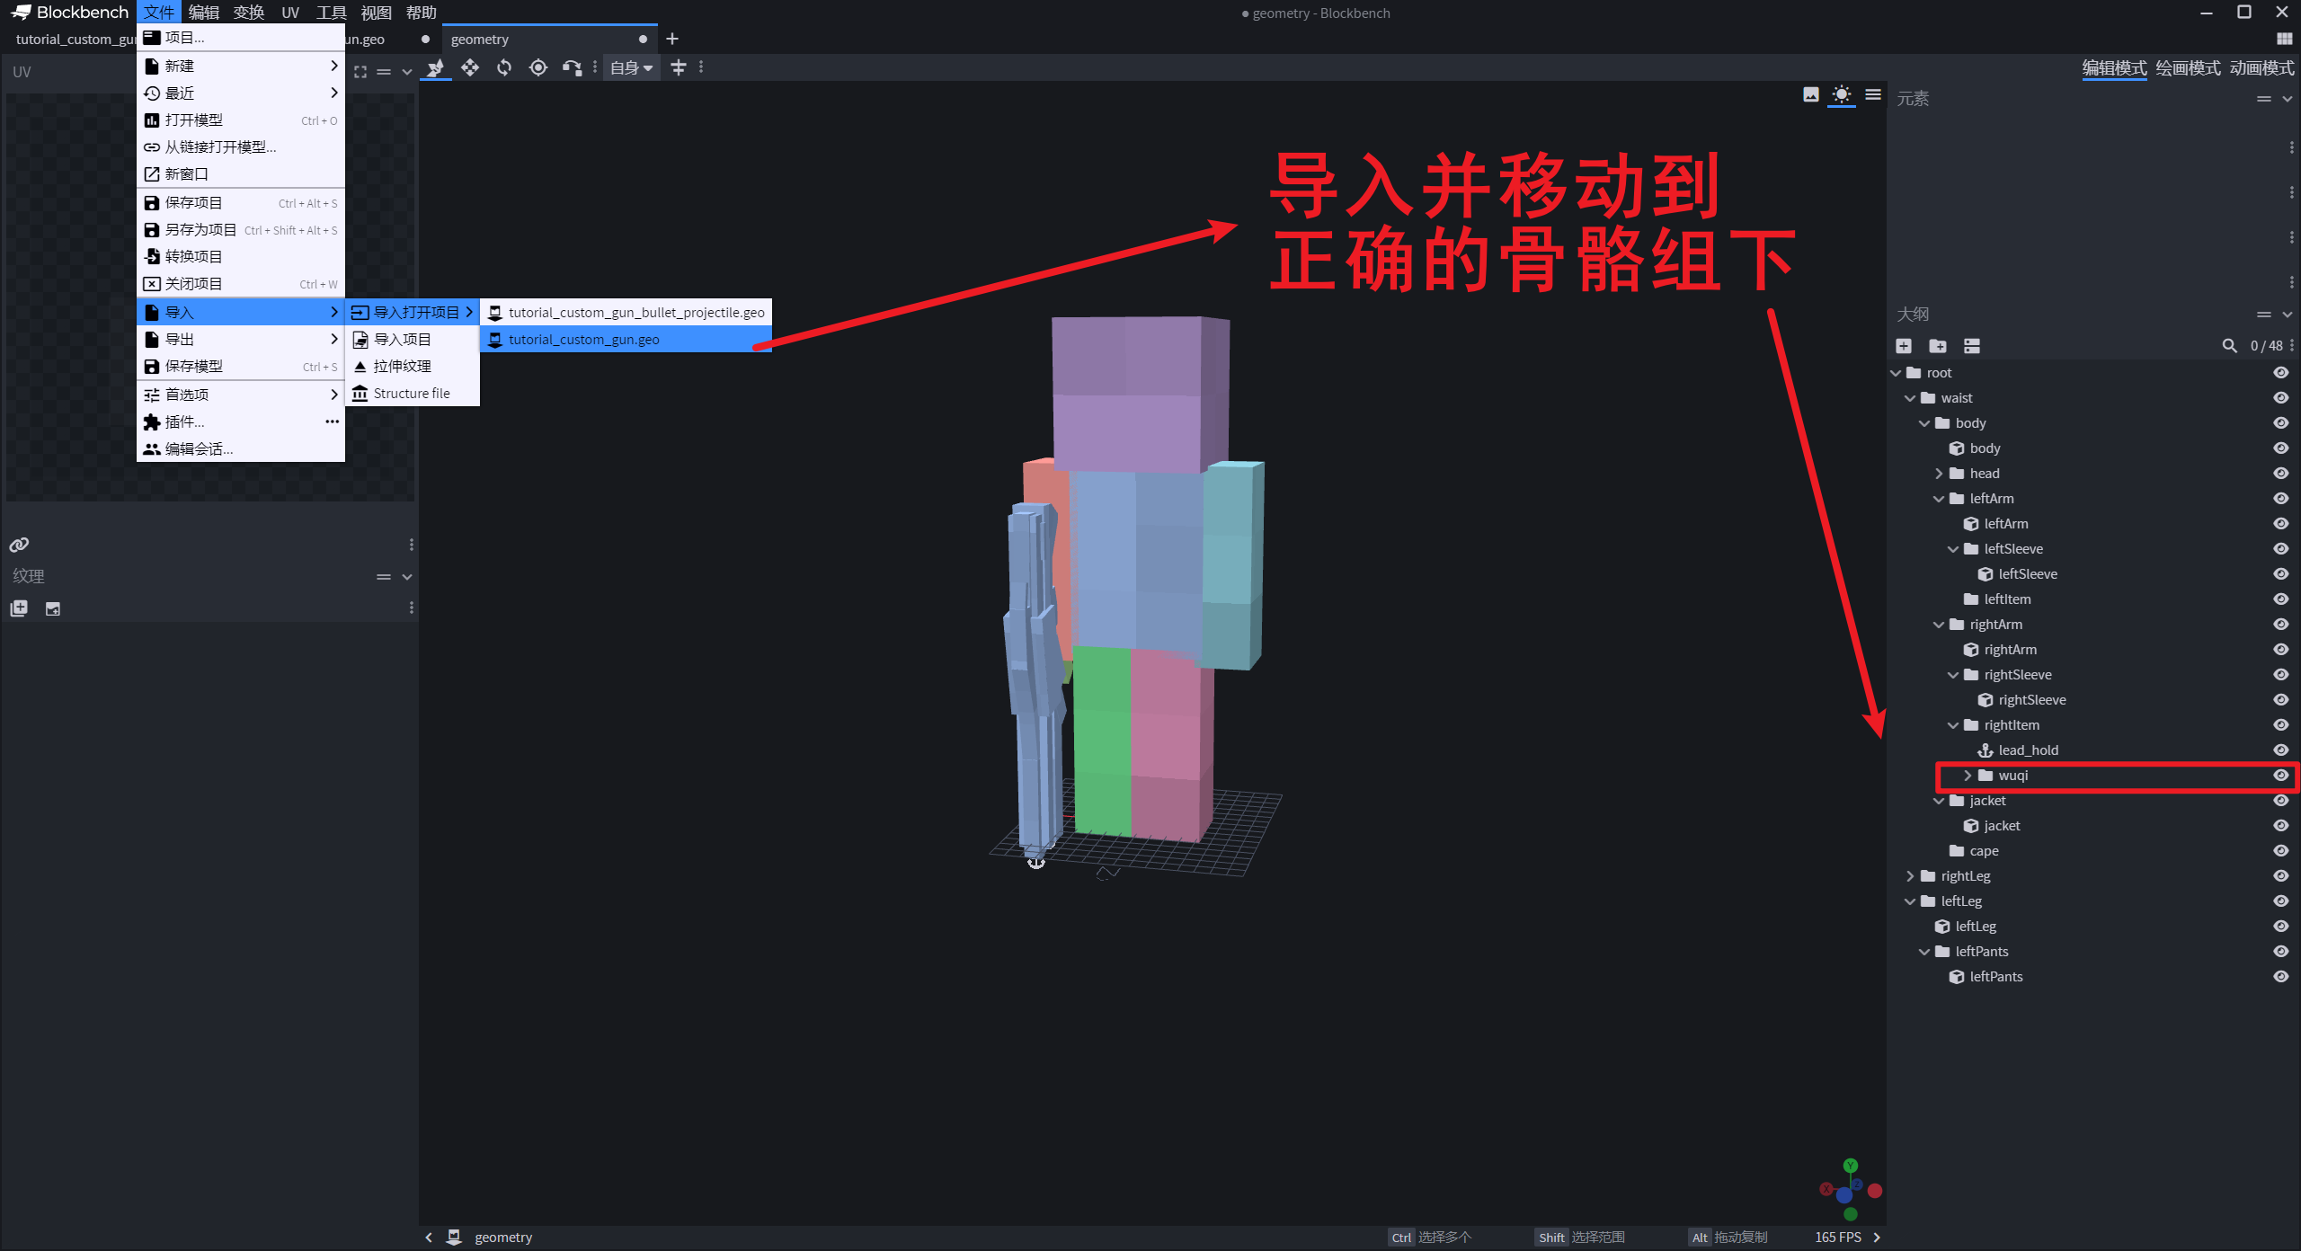The width and height of the screenshot is (2301, 1251).
Task: Switch to 绘画模式 paint mode
Action: pyautogui.click(x=2188, y=68)
